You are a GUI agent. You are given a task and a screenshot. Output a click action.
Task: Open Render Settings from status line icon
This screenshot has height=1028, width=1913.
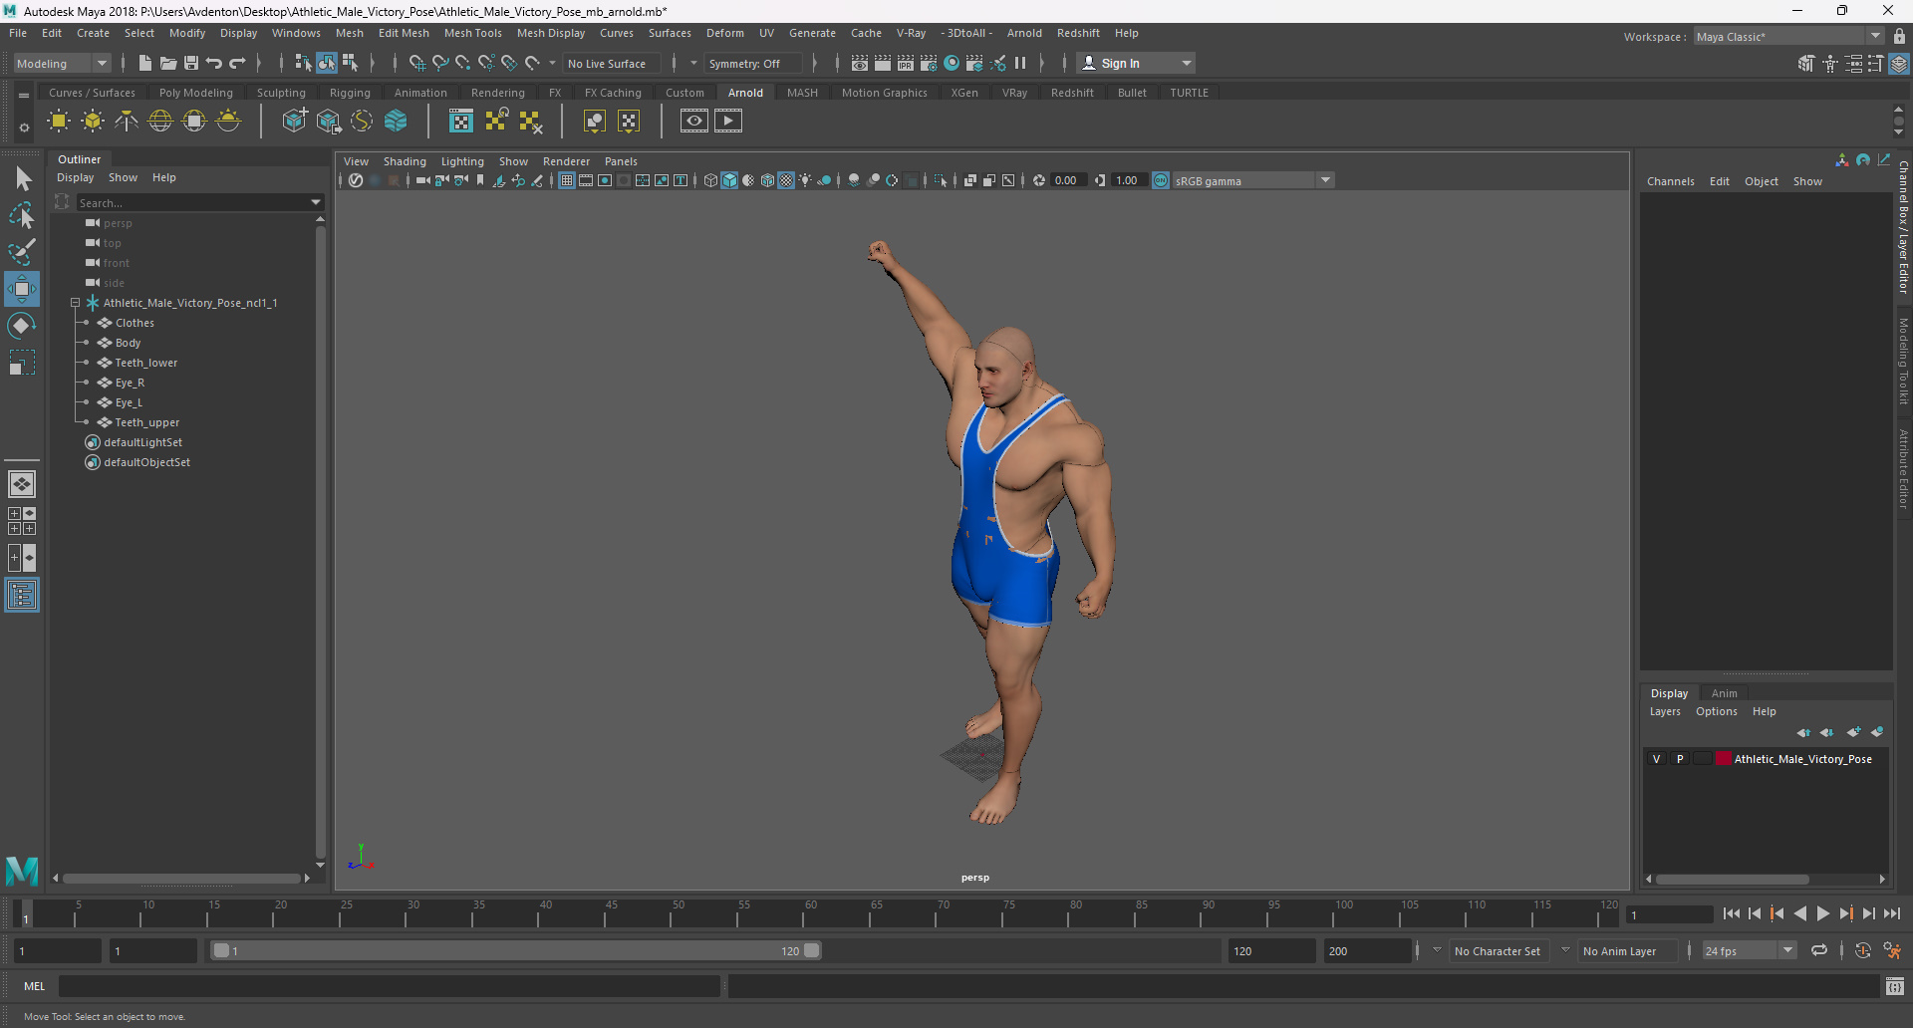929,63
